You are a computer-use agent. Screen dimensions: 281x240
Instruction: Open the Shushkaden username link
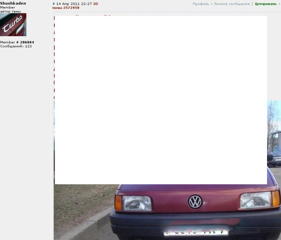pyautogui.click(x=13, y=3)
